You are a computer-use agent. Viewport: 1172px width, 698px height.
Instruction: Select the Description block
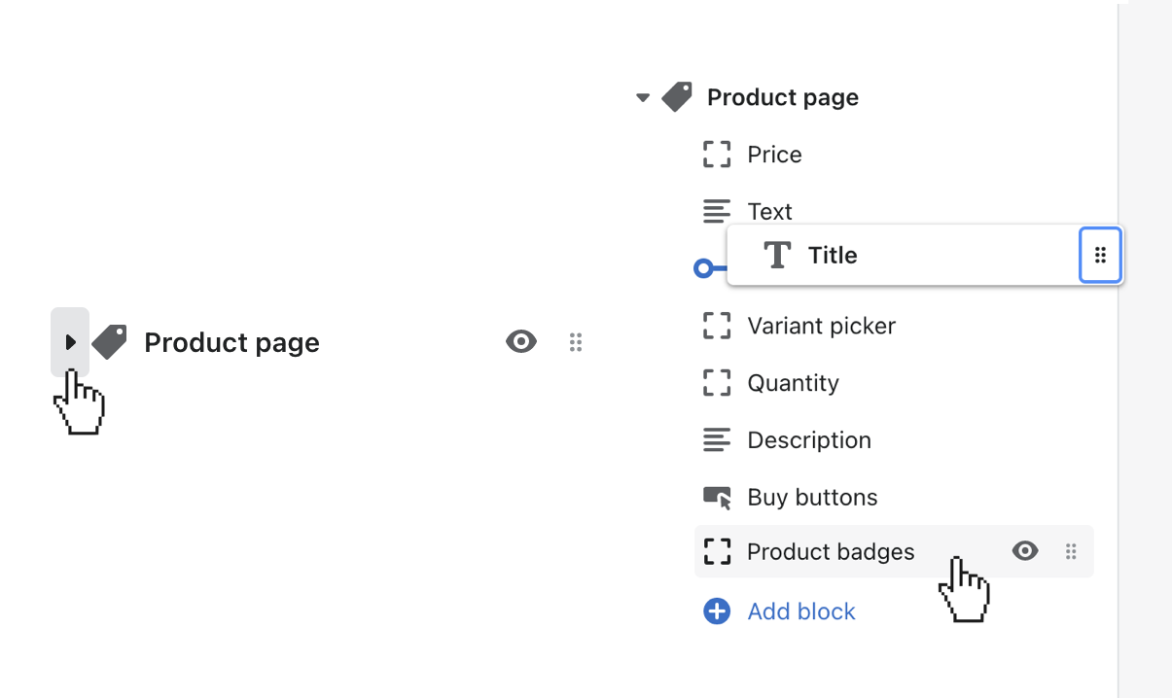click(x=809, y=440)
